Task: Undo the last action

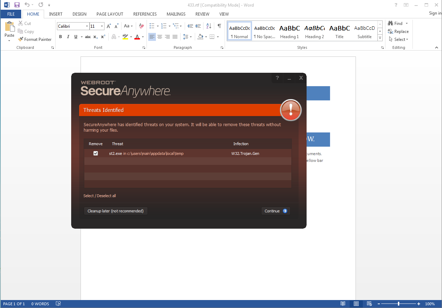Action: coord(27,5)
